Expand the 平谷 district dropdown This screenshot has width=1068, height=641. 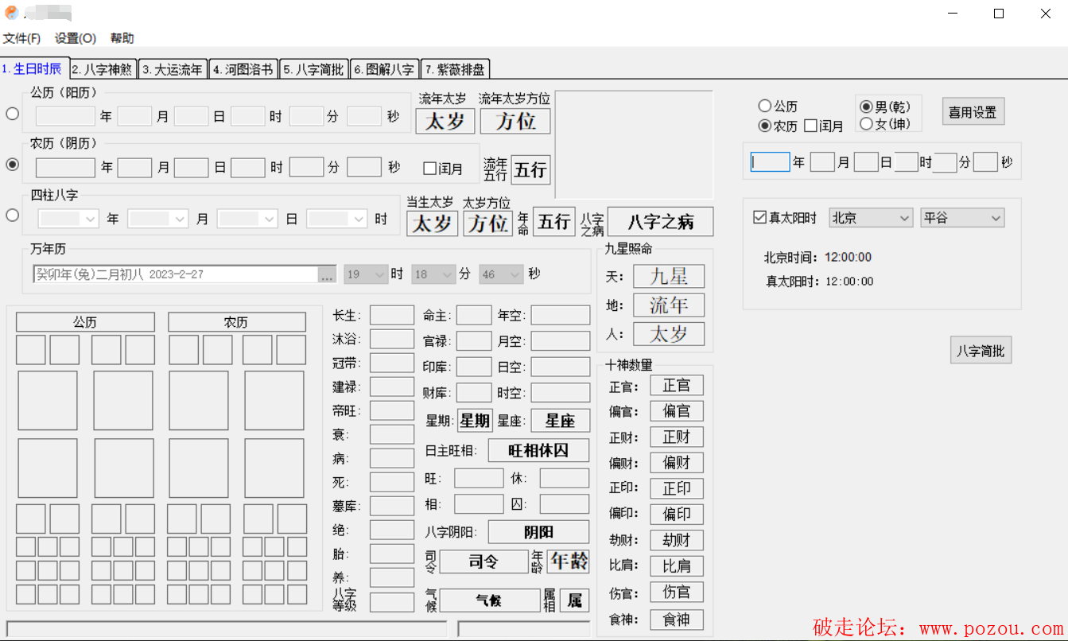point(962,218)
